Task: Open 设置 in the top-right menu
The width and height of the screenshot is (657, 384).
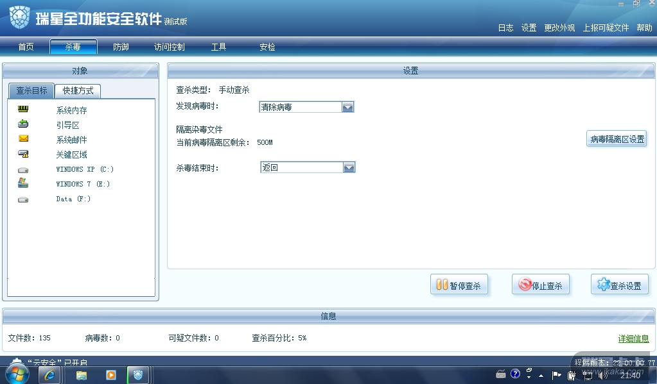Action: (529, 28)
